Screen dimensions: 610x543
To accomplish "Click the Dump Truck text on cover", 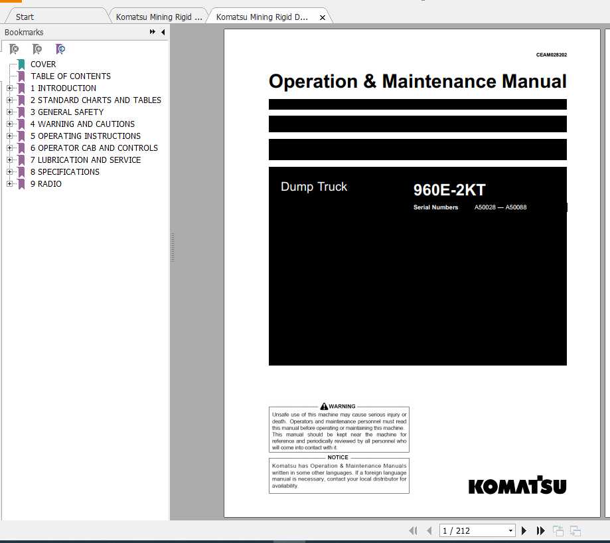I will tap(313, 187).
